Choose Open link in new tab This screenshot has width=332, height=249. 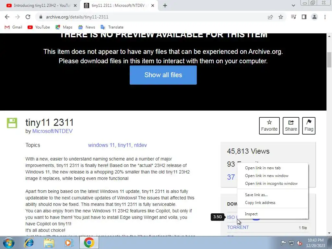[x=273, y=168]
